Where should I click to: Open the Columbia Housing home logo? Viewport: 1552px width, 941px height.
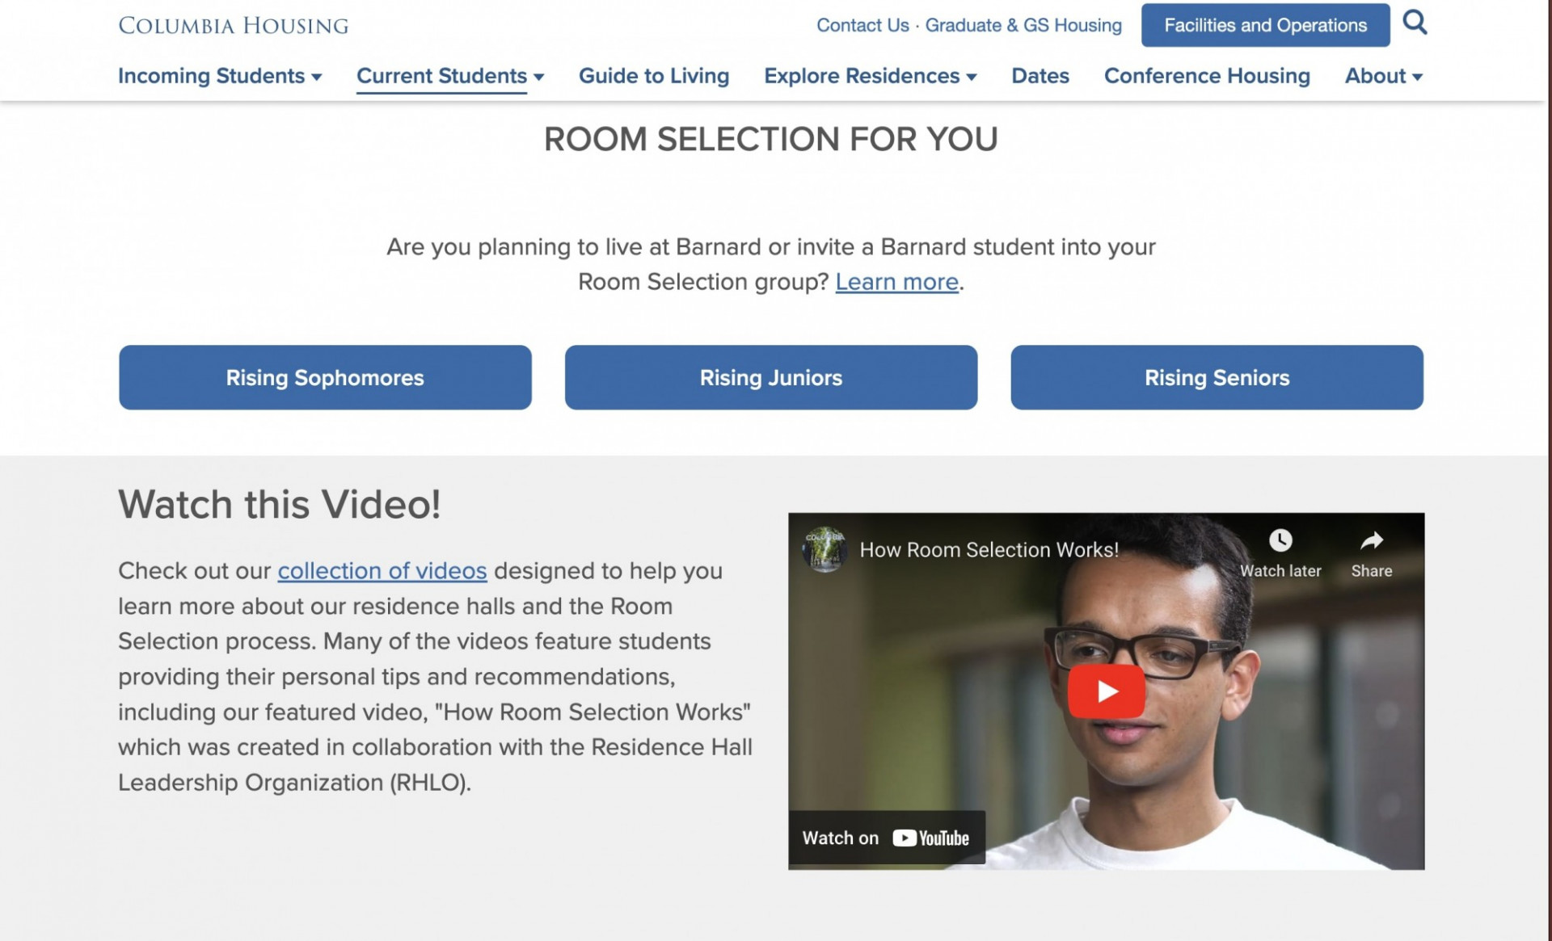click(234, 26)
